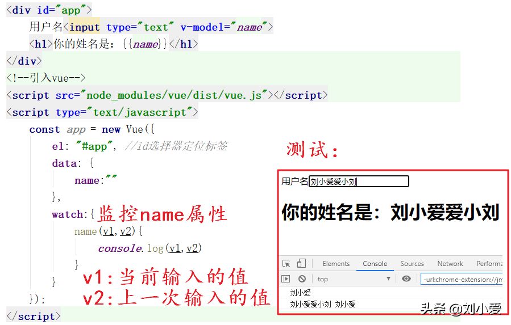This screenshot has width=511, height=325.
Task: Focus the 用户名 text input box
Action: click(x=359, y=181)
